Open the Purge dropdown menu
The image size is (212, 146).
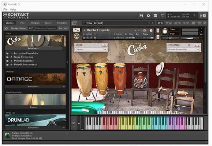pyautogui.click(x=147, y=34)
